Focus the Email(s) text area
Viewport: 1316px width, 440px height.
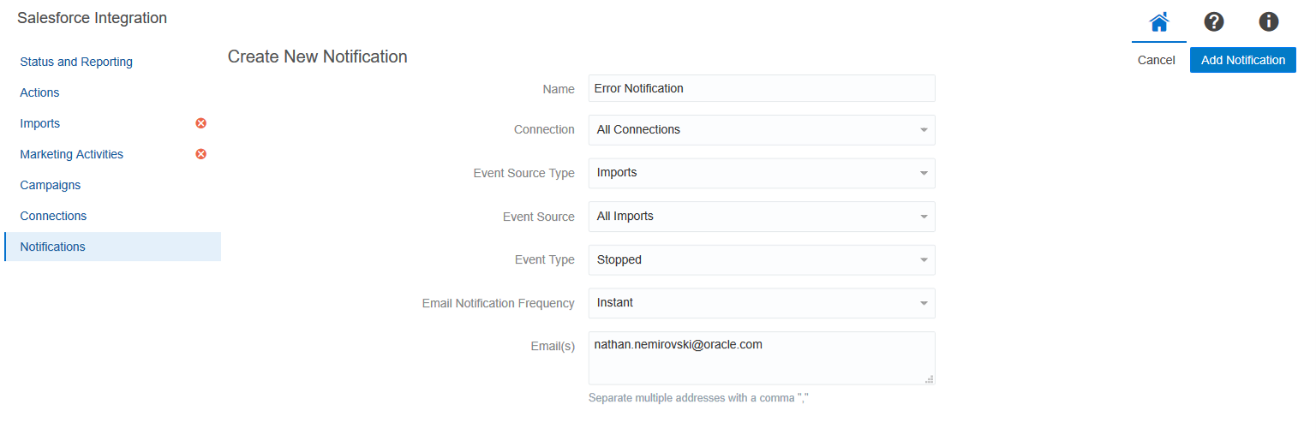761,358
